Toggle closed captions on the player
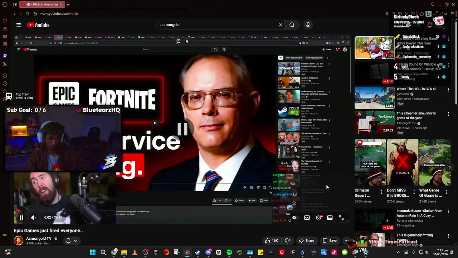This screenshot has width=458, height=258. (x=307, y=218)
